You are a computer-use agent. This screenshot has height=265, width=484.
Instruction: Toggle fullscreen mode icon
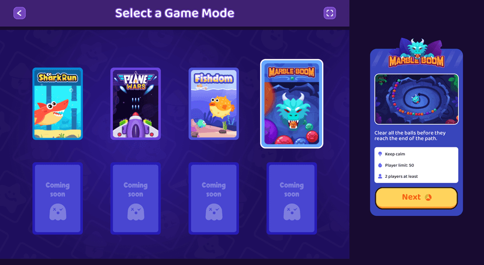click(x=330, y=13)
